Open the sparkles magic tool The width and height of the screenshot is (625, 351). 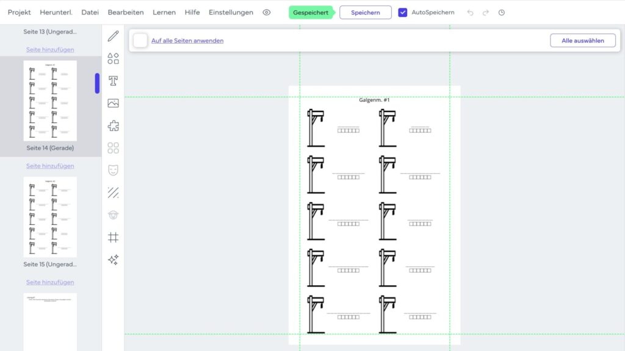[x=113, y=260]
